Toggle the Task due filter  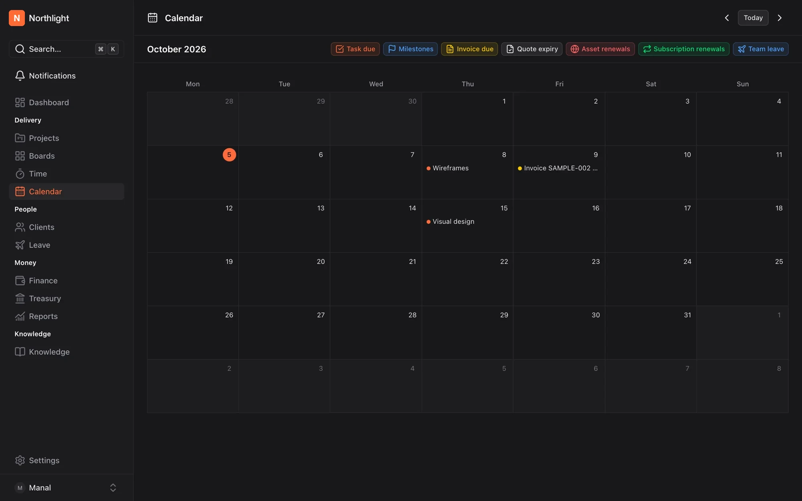point(355,49)
